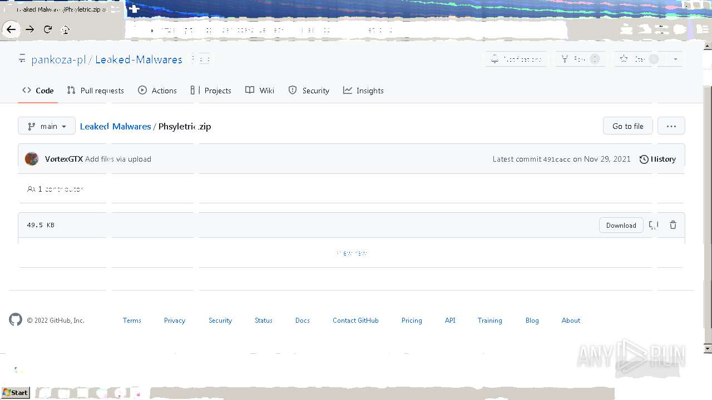The width and height of the screenshot is (712, 400).
Task: Download the Phsyletric.zip file
Action: click(621, 225)
